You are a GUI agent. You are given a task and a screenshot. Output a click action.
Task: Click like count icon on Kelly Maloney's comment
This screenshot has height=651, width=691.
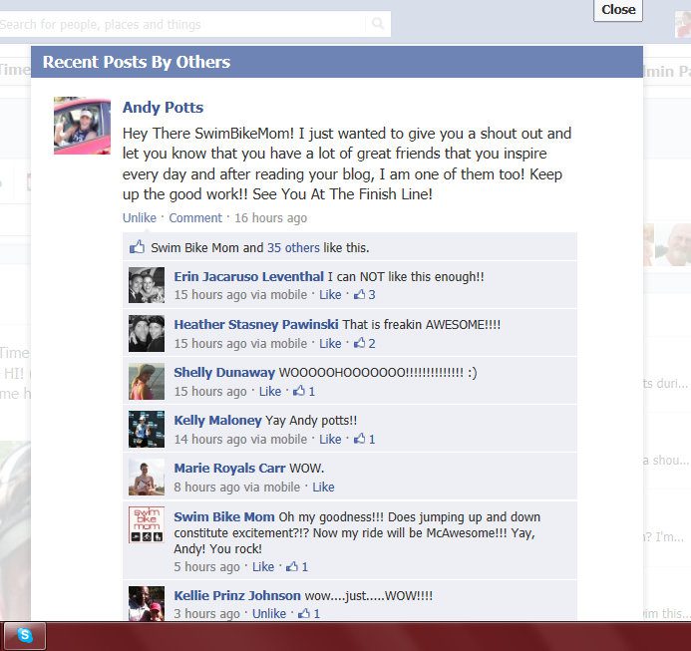360,439
